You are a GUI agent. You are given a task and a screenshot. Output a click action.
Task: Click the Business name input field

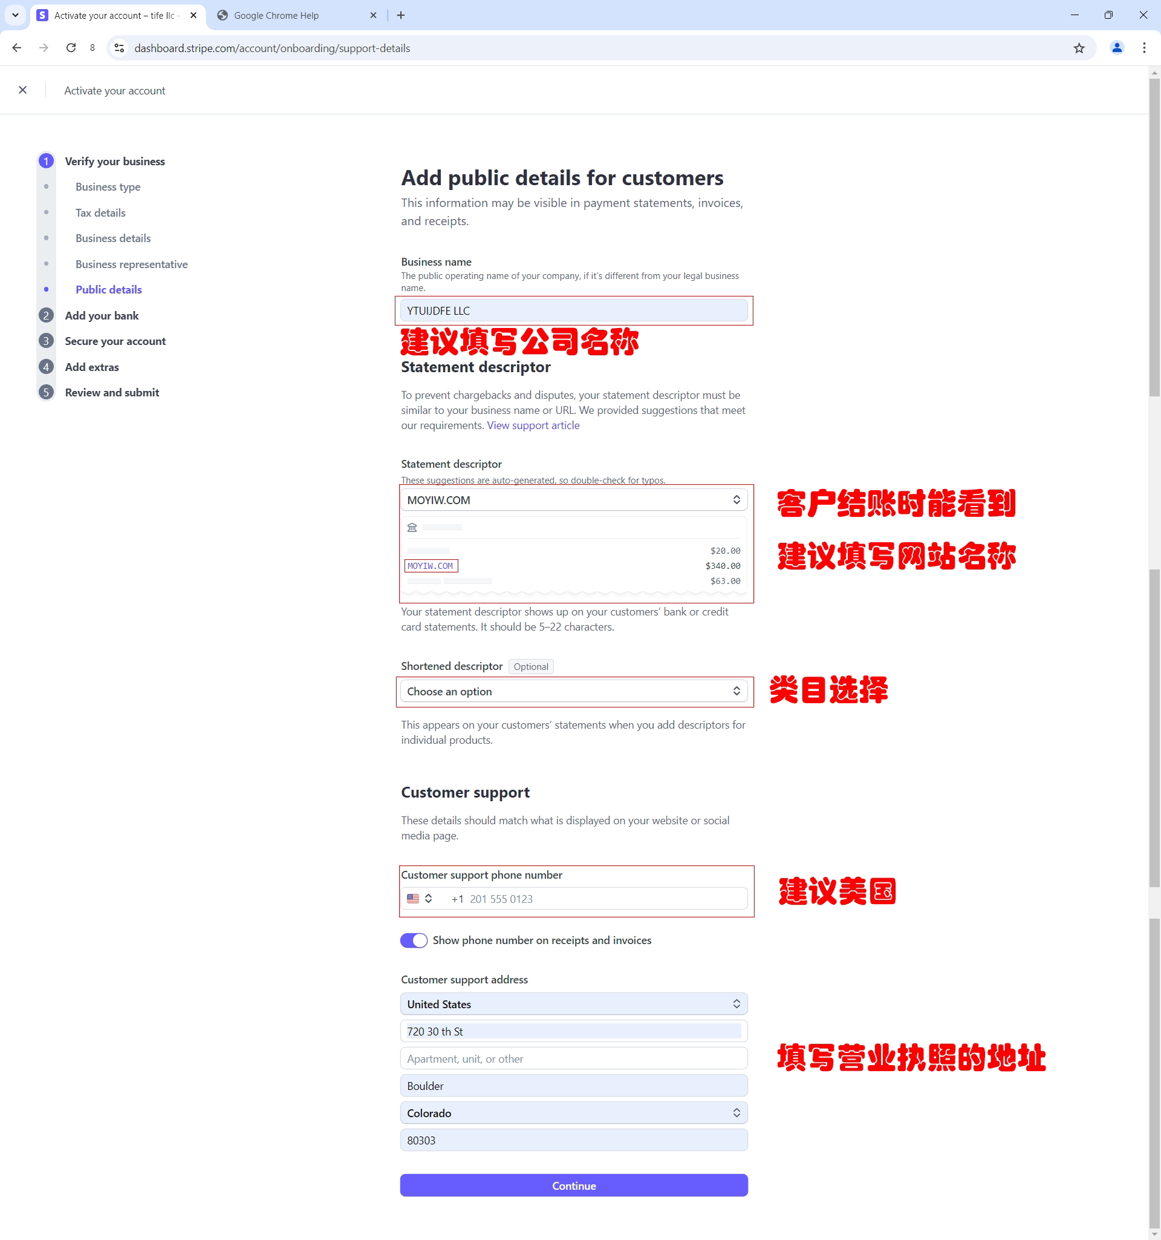[573, 310]
